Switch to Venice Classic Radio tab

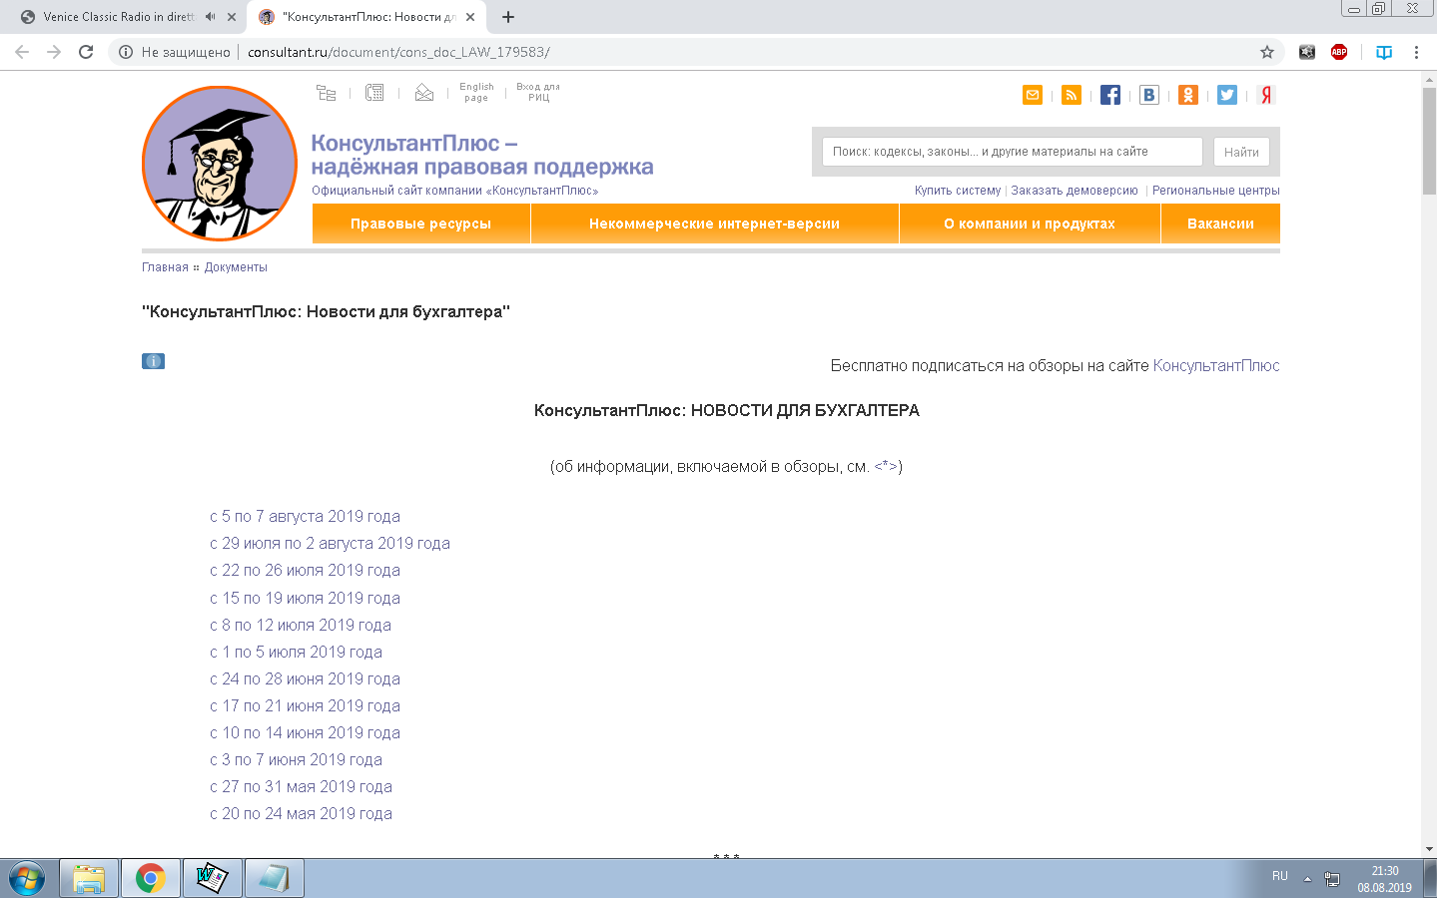pos(118,17)
